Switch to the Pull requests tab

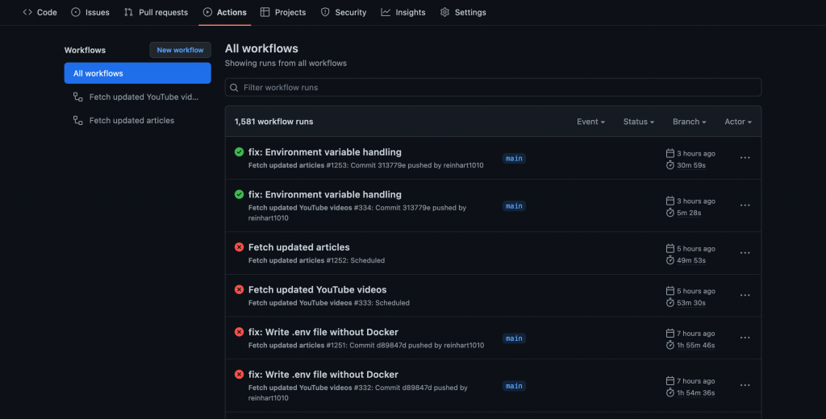pos(156,13)
